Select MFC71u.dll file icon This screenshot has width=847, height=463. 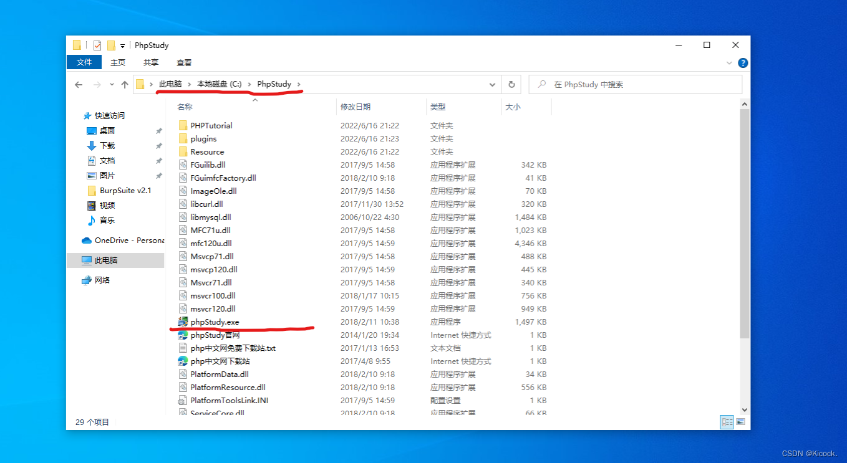pyautogui.click(x=183, y=230)
